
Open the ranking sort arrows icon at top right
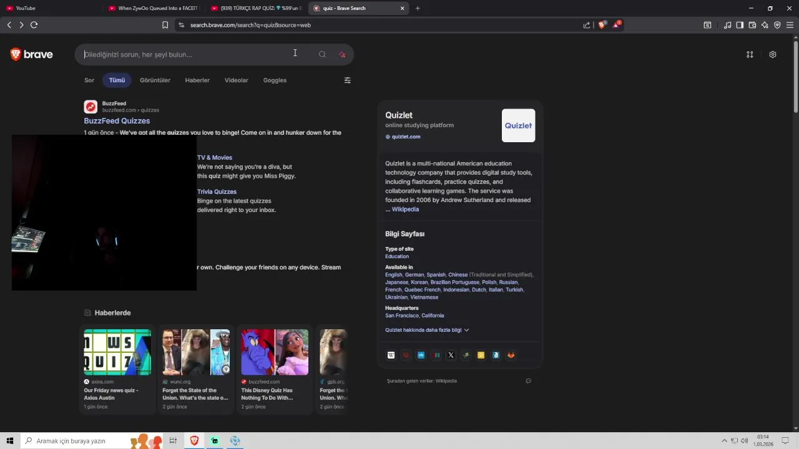pos(750,54)
